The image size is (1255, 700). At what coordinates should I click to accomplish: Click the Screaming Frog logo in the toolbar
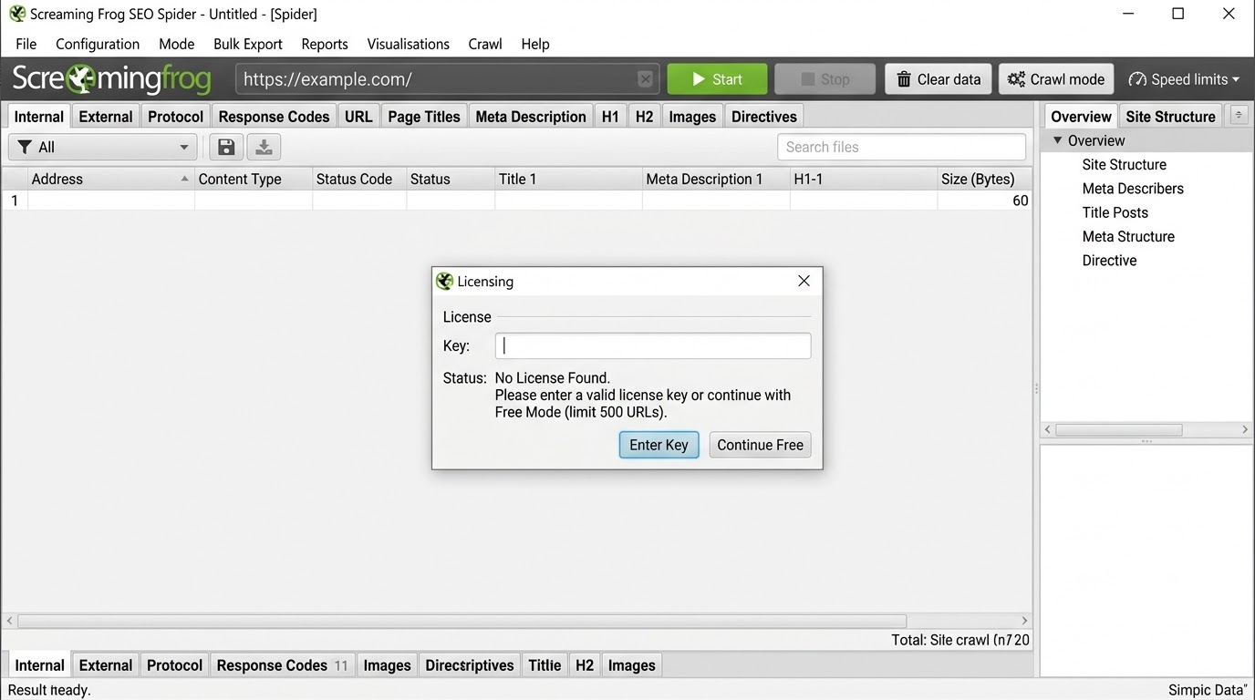click(111, 79)
